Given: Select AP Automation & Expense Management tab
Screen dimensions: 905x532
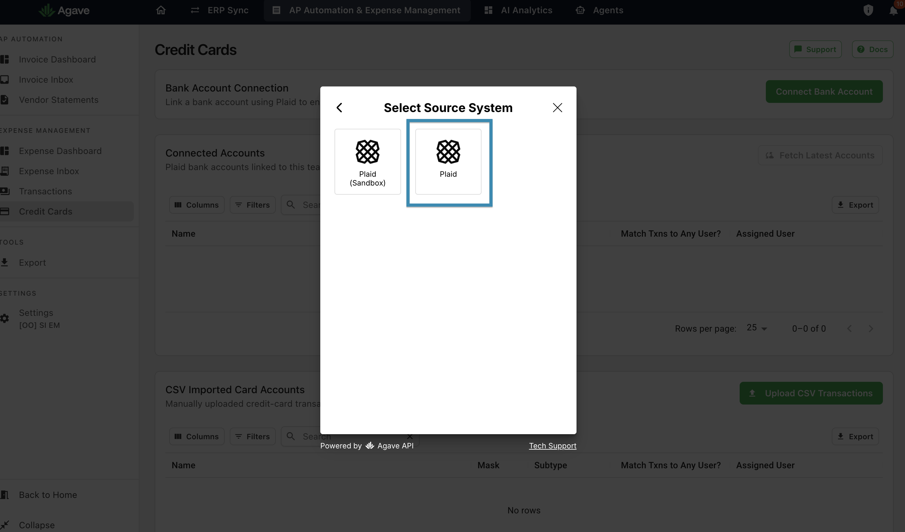Looking at the screenshot, I should coord(367,10).
